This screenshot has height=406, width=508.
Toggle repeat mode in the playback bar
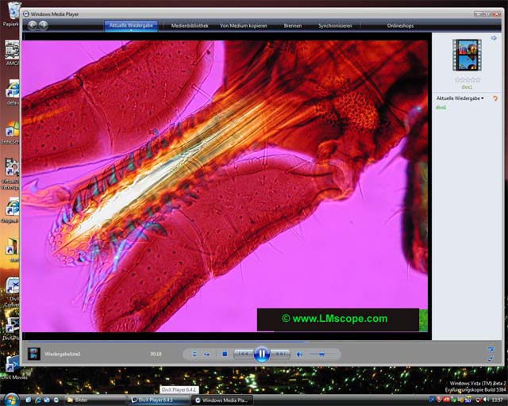(206, 354)
